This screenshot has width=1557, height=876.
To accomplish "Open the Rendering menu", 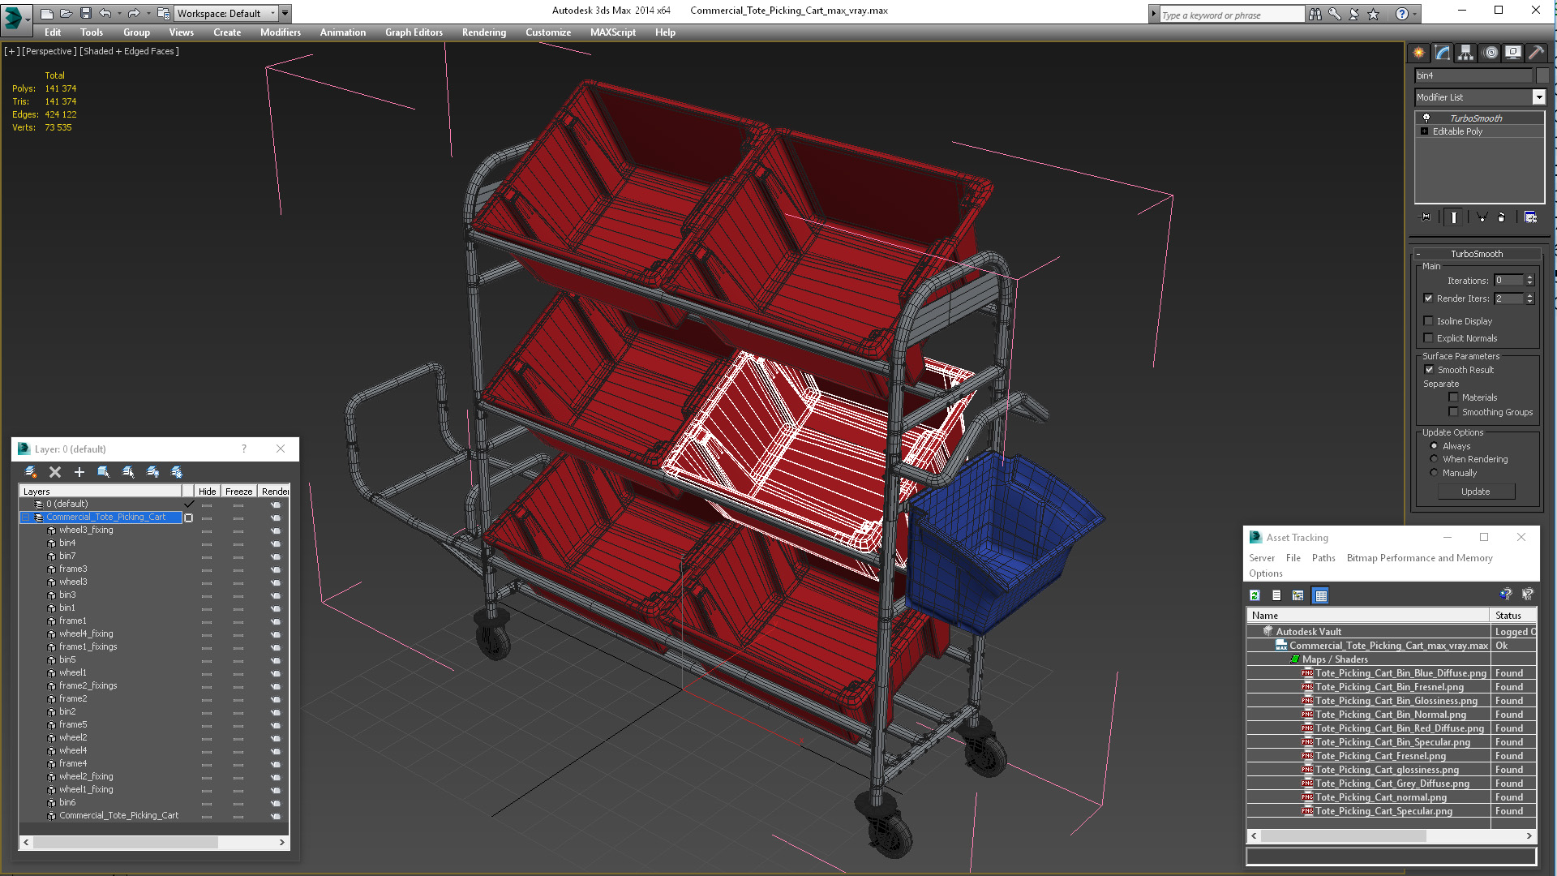I will (x=483, y=32).
